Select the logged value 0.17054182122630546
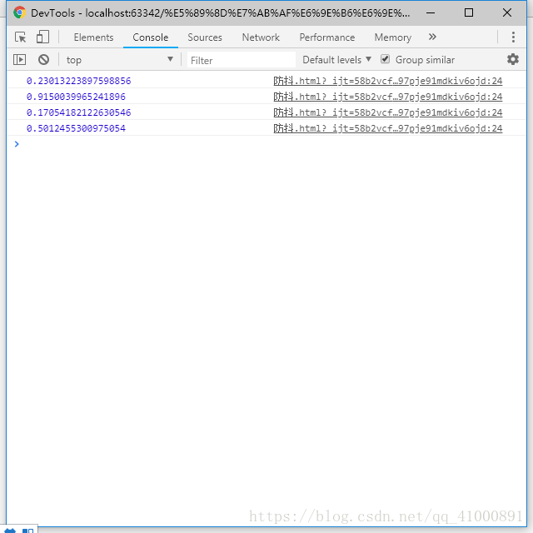533x533 pixels. (78, 112)
